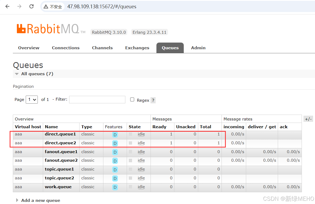
Task: Enable the Regex checkbox
Action: pyautogui.click(x=132, y=100)
